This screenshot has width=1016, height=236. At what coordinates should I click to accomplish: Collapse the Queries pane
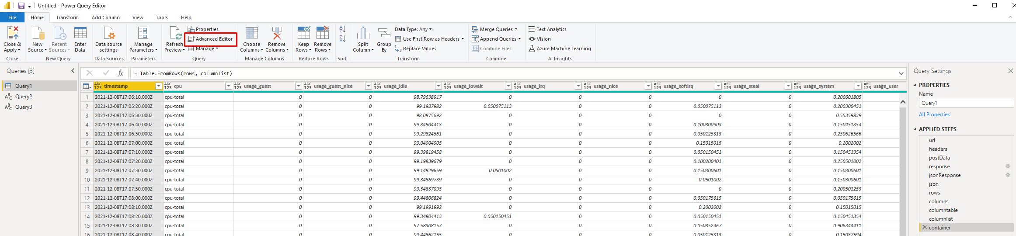(x=73, y=71)
